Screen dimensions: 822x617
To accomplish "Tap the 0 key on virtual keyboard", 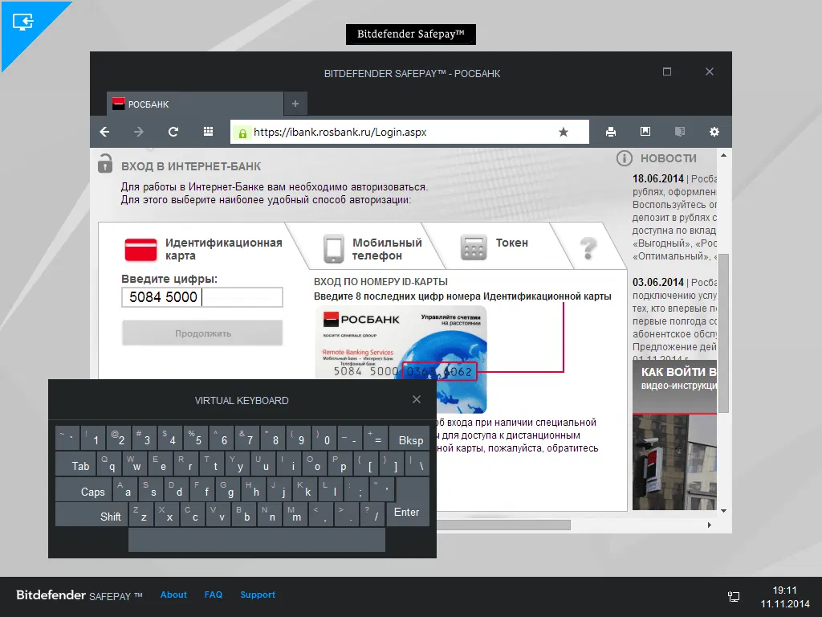I will [x=324, y=438].
